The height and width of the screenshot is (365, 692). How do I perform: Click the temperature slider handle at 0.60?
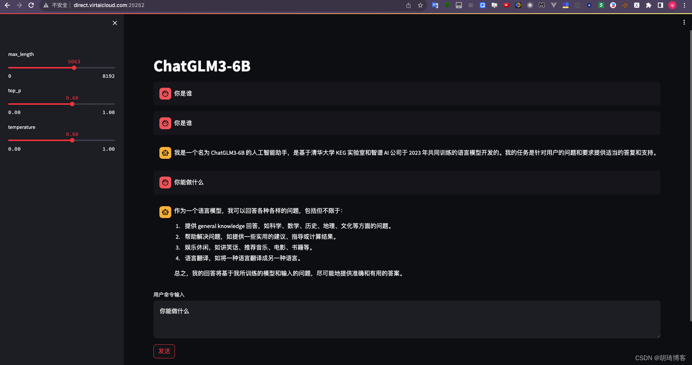click(x=72, y=140)
